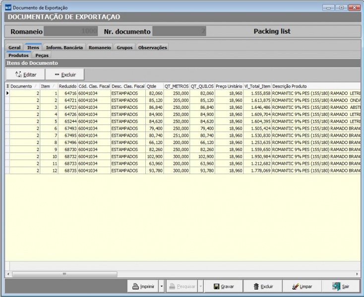Open the Inform. Bancária tab

[64, 48]
